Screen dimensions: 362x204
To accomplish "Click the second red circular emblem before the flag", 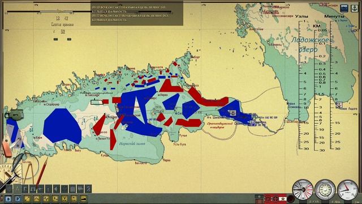I will (x=275, y=199).
